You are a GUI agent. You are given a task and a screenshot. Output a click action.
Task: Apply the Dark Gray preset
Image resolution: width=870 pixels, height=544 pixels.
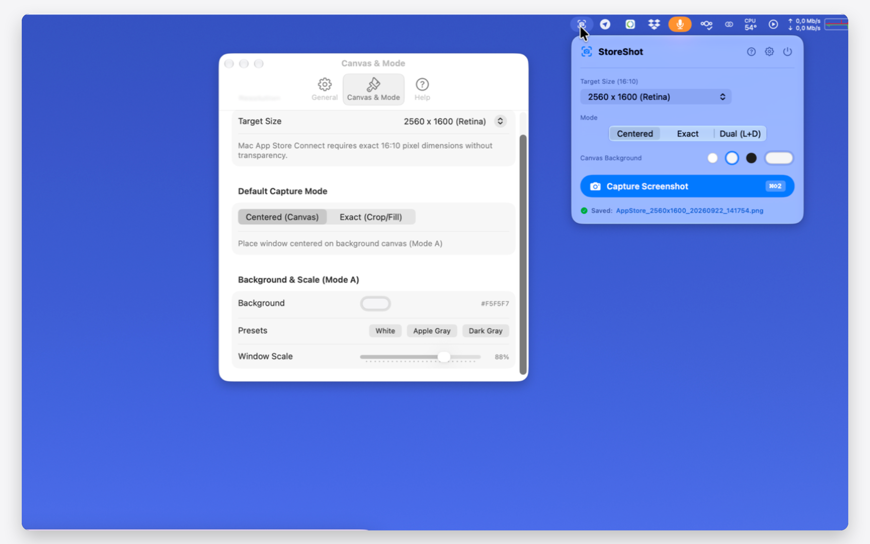point(485,330)
